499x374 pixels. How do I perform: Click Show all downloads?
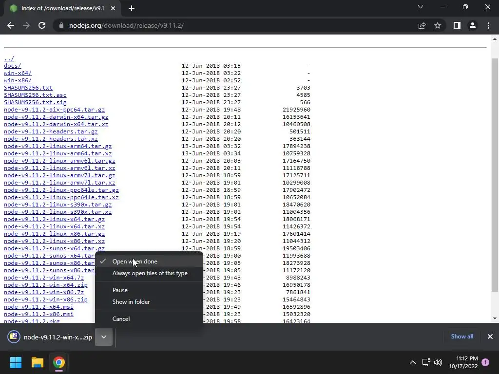[462, 337]
